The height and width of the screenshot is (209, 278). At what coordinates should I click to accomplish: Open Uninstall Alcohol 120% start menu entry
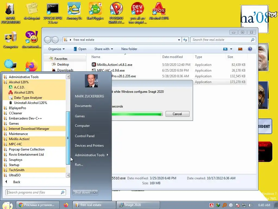[30, 103]
